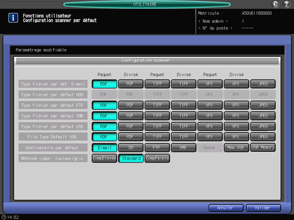Viewport: 294px width, 220px height.
Task: Select Paquet PDF in Type fichier défaut USB row
Action: [104, 126]
